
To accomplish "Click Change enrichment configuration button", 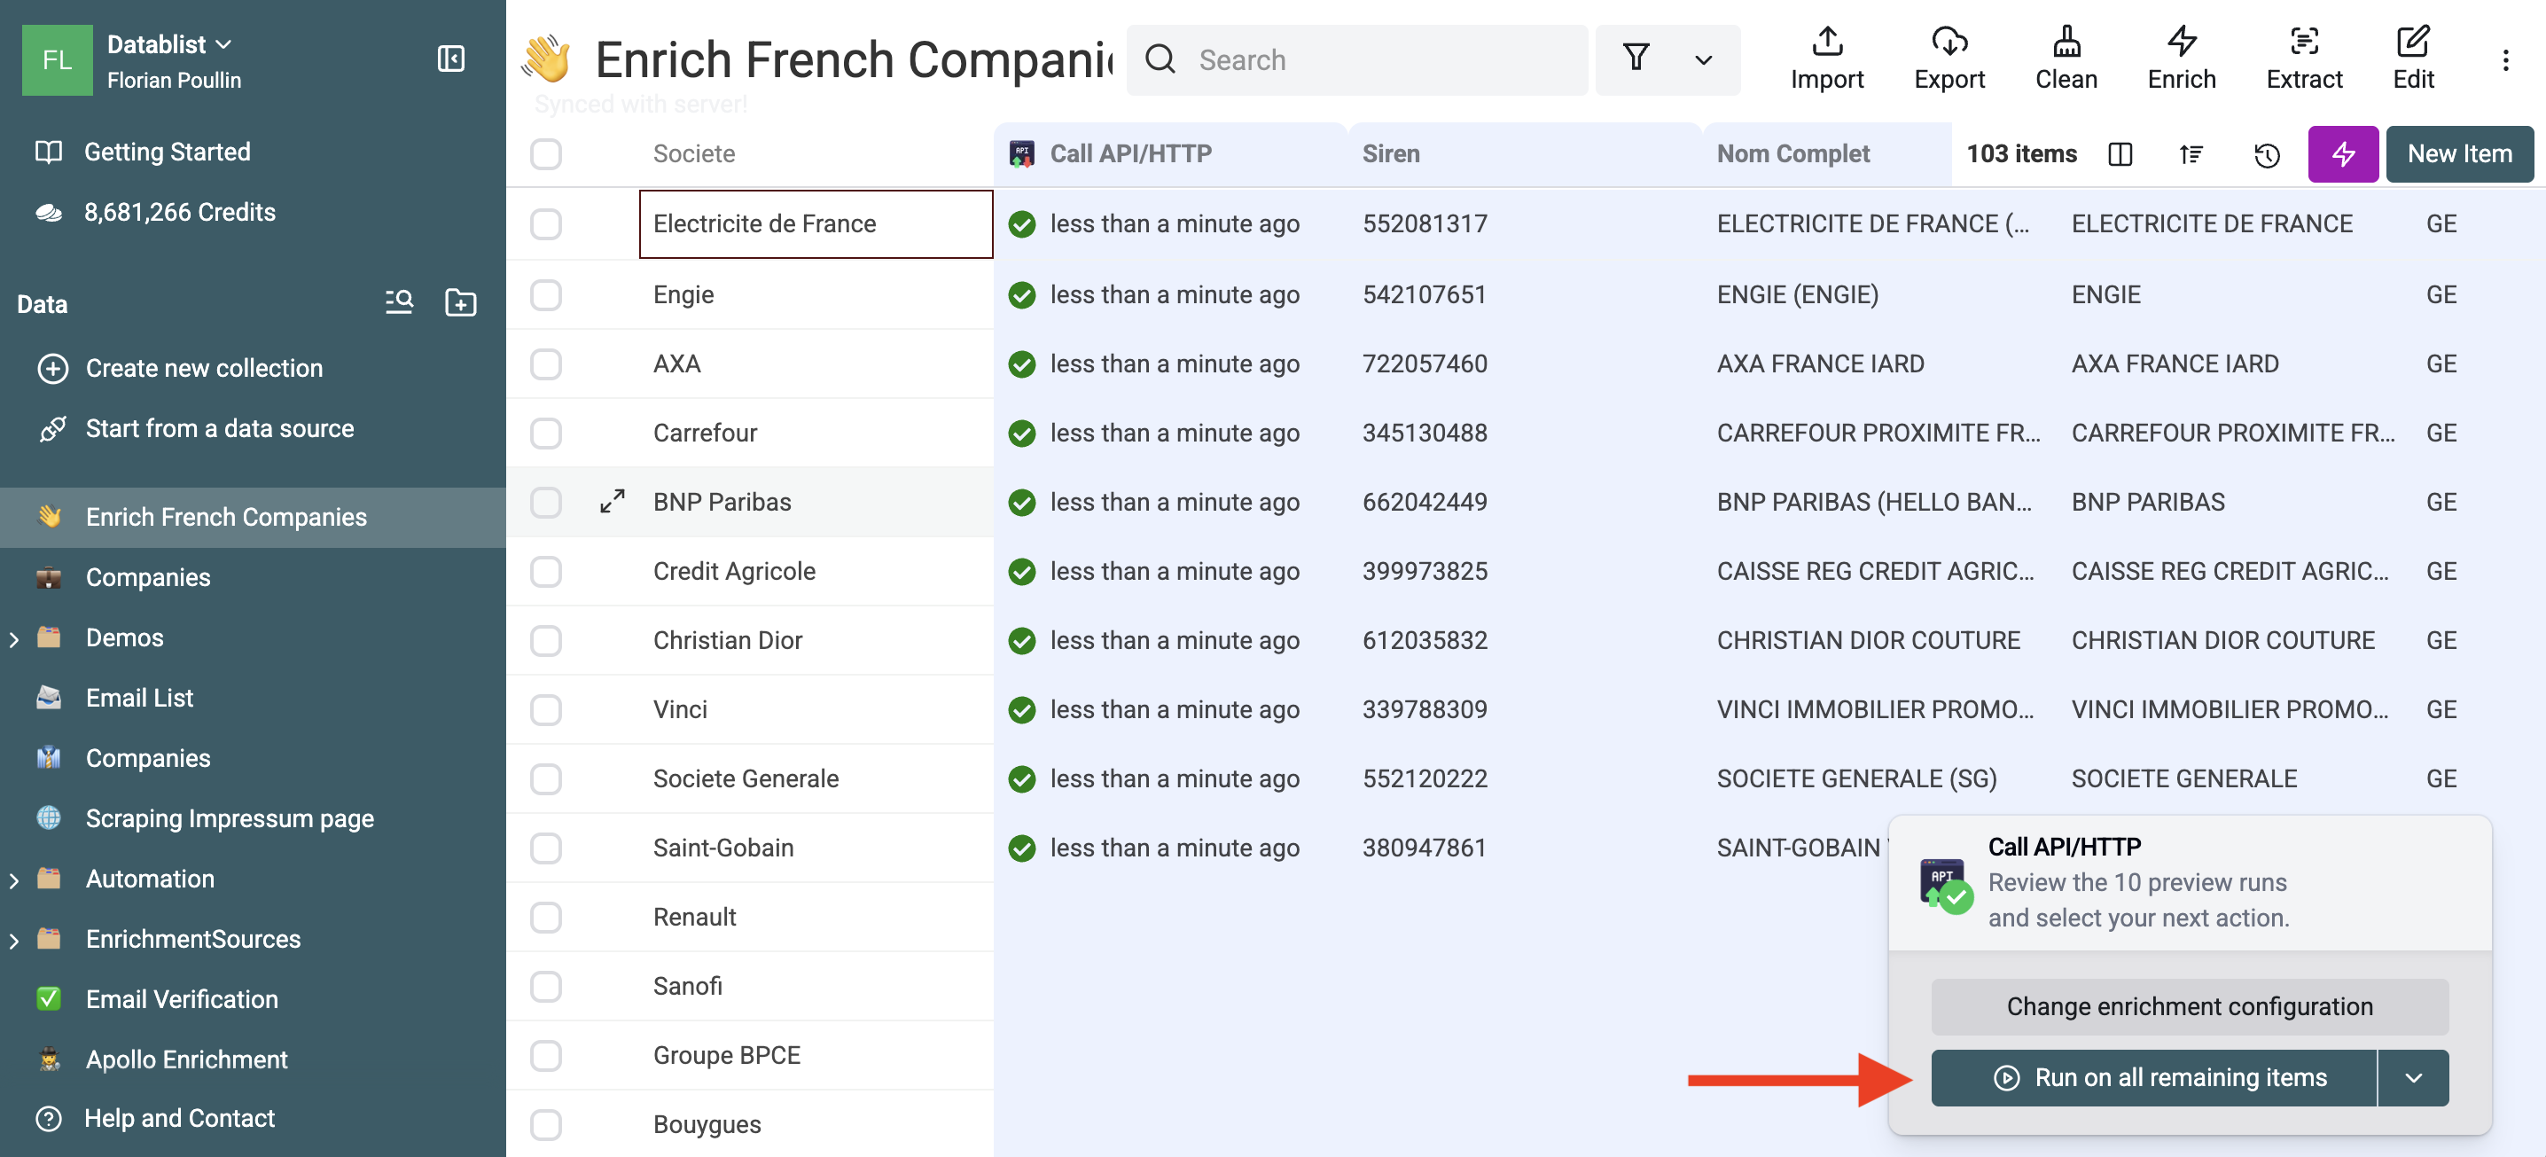I will [x=2190, y=1007].
